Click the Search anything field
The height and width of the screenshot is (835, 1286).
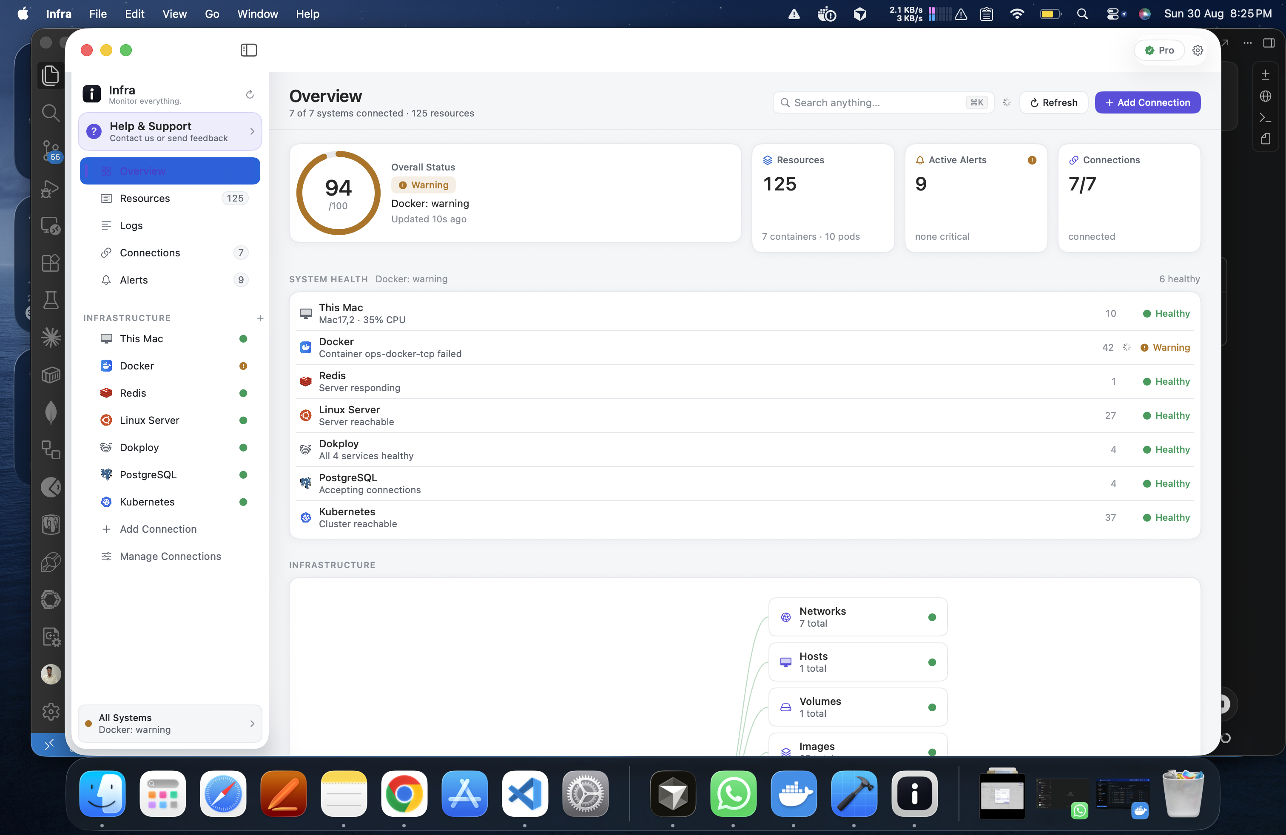point(883,102)
